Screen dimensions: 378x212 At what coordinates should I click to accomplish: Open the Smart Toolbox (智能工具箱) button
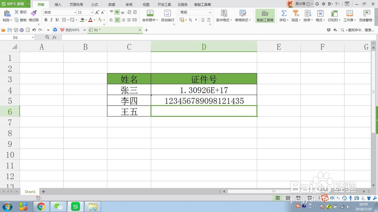click(265, 16)
